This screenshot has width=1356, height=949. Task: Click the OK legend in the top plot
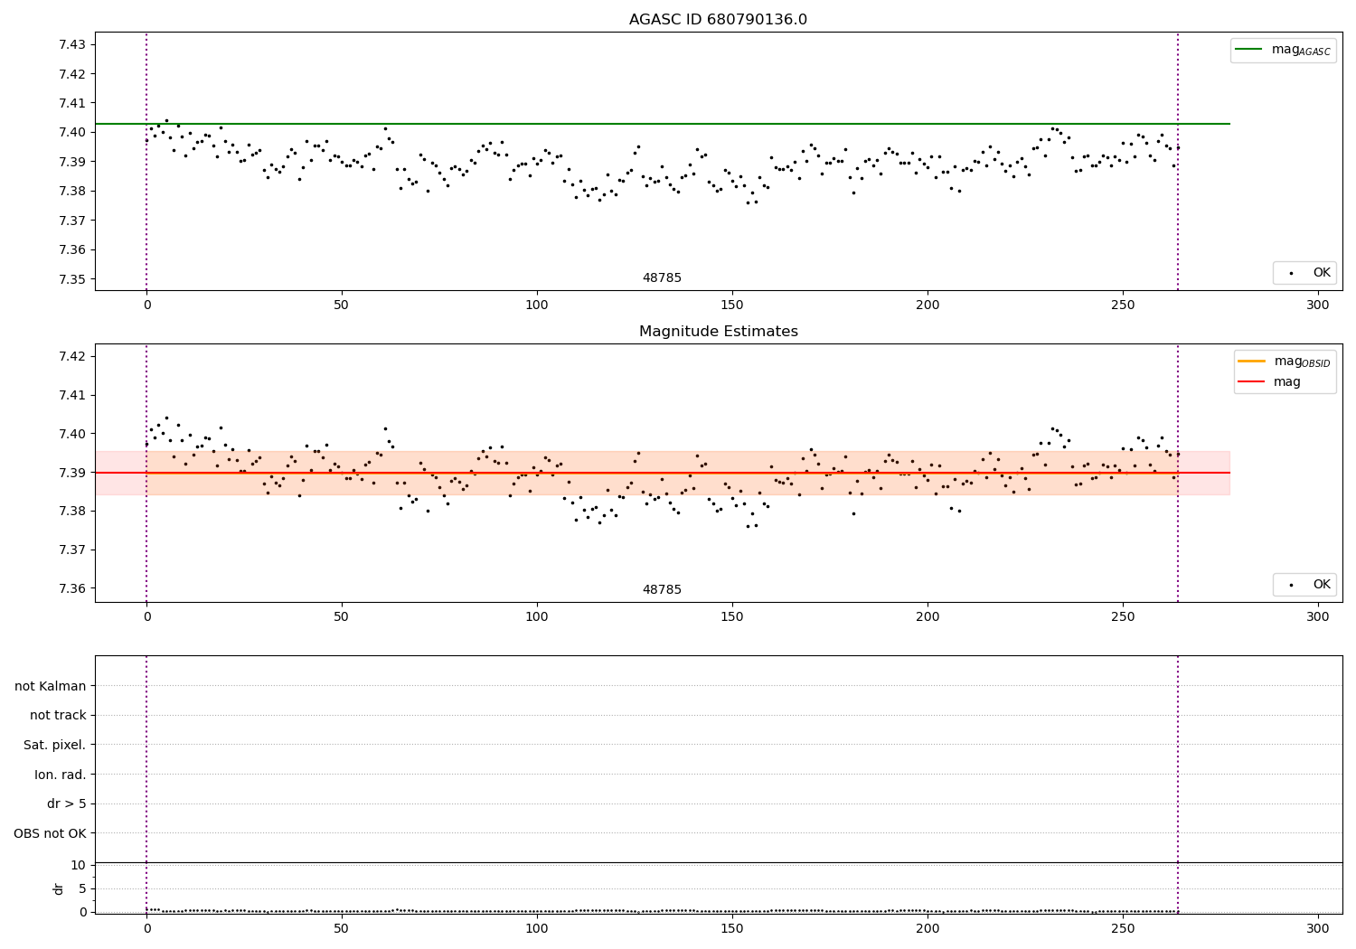[x=1305, y=272]
